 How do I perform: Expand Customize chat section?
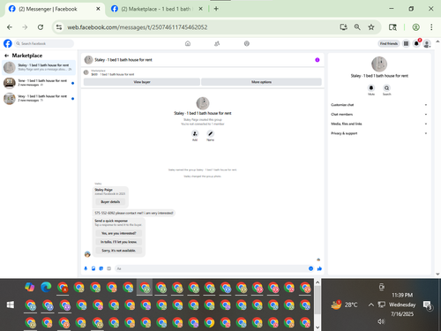pyautogui.click(x=379, y=105)
